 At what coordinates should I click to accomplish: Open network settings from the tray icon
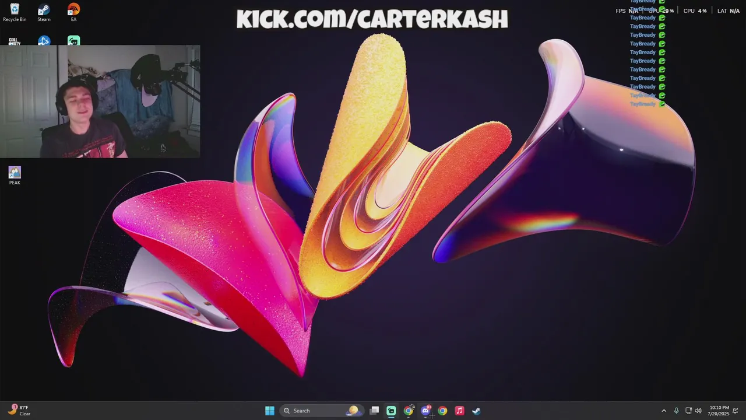[688, 411]
